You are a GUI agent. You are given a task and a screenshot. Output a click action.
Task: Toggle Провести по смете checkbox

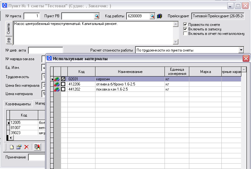click(x=185, y=25)
